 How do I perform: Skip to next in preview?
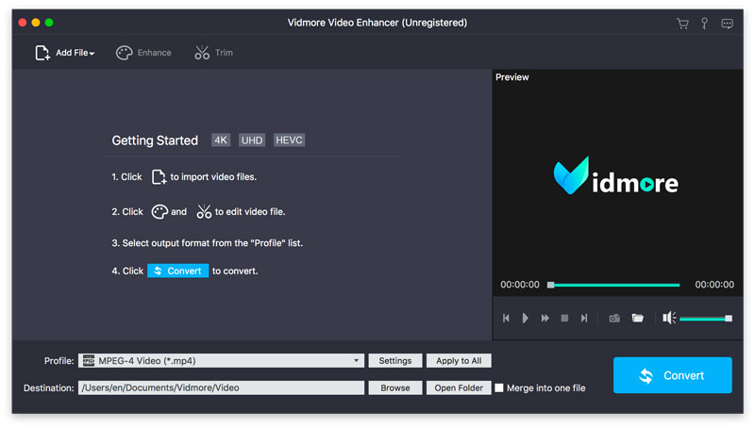[x=584, y=318]
